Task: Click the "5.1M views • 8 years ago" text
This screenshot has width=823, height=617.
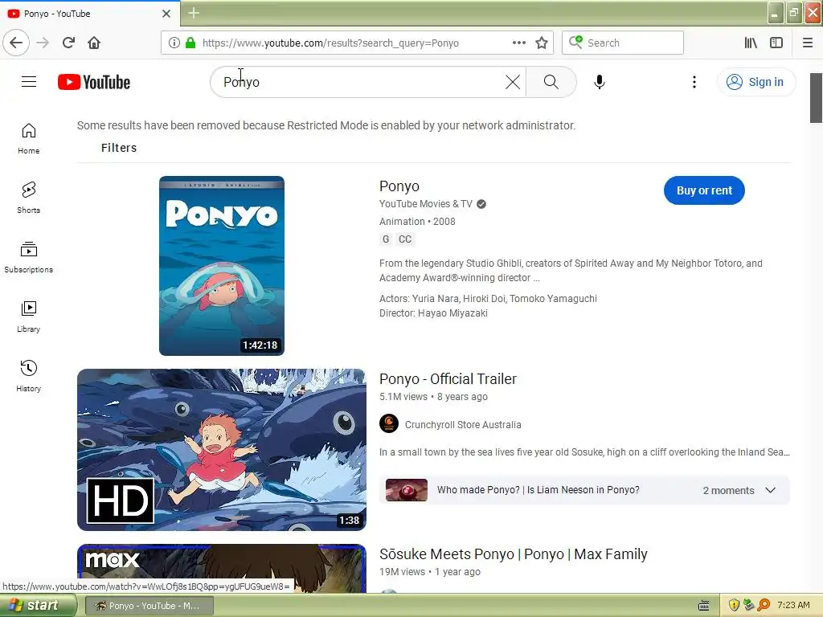Action: pyautogui.click(x=433, y=397)
